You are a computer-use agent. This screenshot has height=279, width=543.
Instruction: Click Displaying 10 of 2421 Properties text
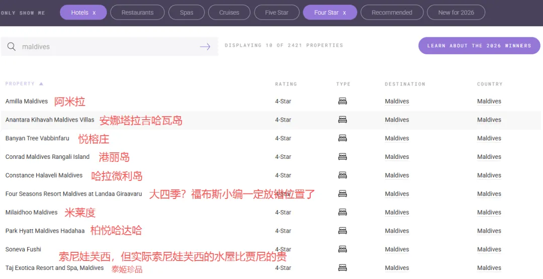tap(284, 45)
